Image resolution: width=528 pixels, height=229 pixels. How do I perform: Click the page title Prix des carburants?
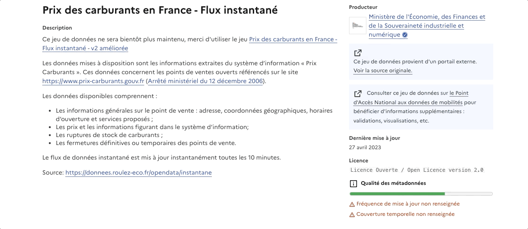coord(160,10)
